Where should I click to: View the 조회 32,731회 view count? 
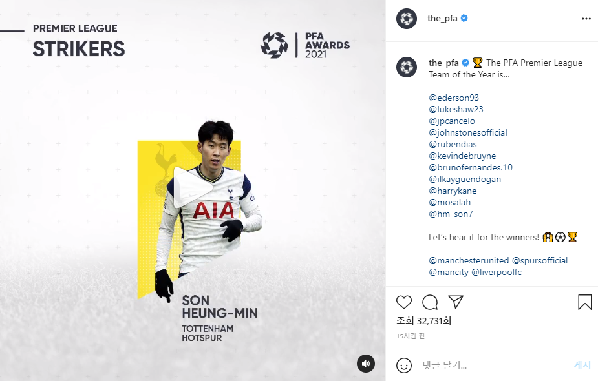click(x=423, y=321)
